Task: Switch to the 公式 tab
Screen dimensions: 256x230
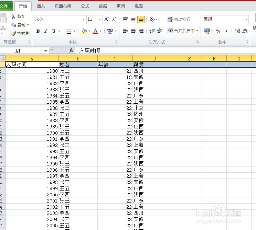Action: (x=85, y=6)
